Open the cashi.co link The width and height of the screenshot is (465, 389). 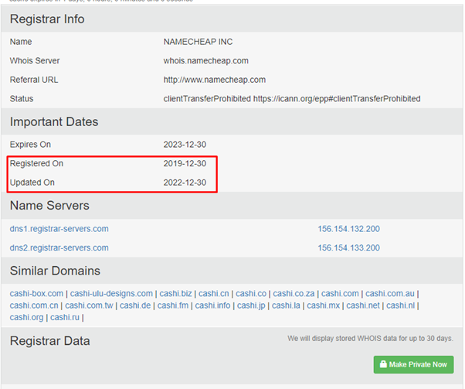[251, 294]
